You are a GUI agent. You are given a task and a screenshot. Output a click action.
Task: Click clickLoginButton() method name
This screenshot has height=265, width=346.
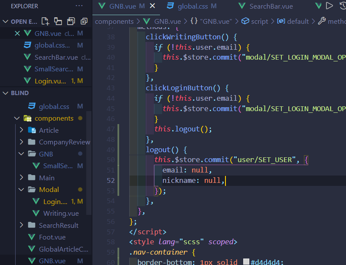pos(183,88)
